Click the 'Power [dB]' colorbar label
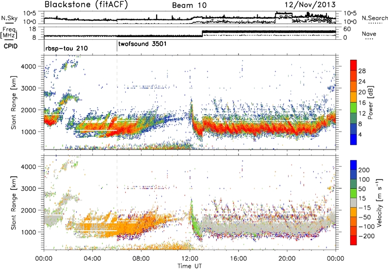 pos(370,102)
